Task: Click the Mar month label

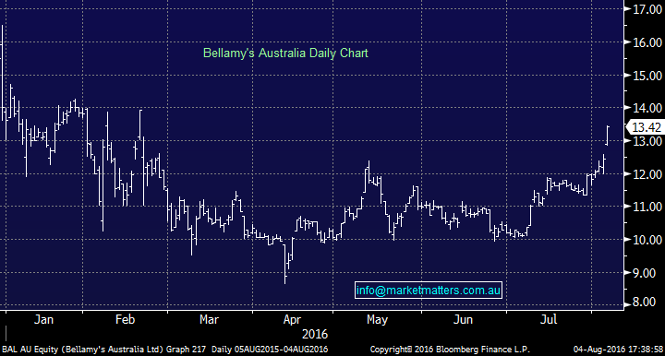Action: point(209,319)
